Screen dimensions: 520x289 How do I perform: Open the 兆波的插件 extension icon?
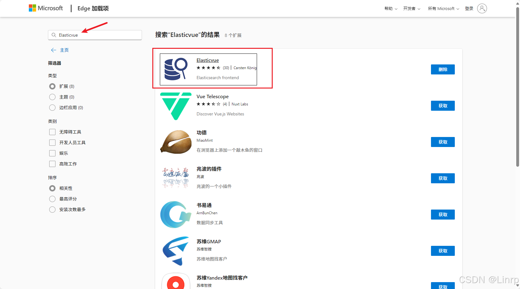[176, 178]
